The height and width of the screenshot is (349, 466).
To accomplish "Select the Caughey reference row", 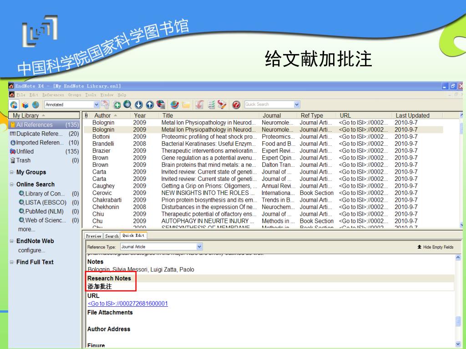I will [263, 186].
